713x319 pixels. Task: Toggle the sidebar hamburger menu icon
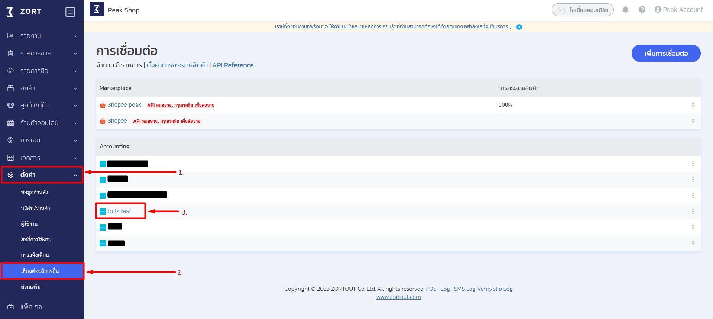click(70, 12)
